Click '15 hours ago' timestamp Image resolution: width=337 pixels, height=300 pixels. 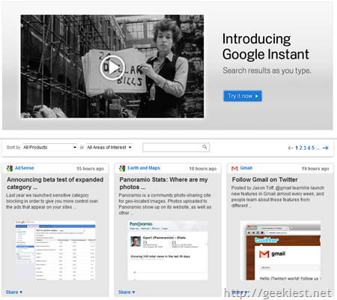pyautogui.click(x=90, y=169)
